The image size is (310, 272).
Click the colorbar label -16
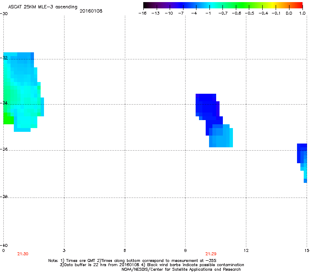[x=142, y=13]
